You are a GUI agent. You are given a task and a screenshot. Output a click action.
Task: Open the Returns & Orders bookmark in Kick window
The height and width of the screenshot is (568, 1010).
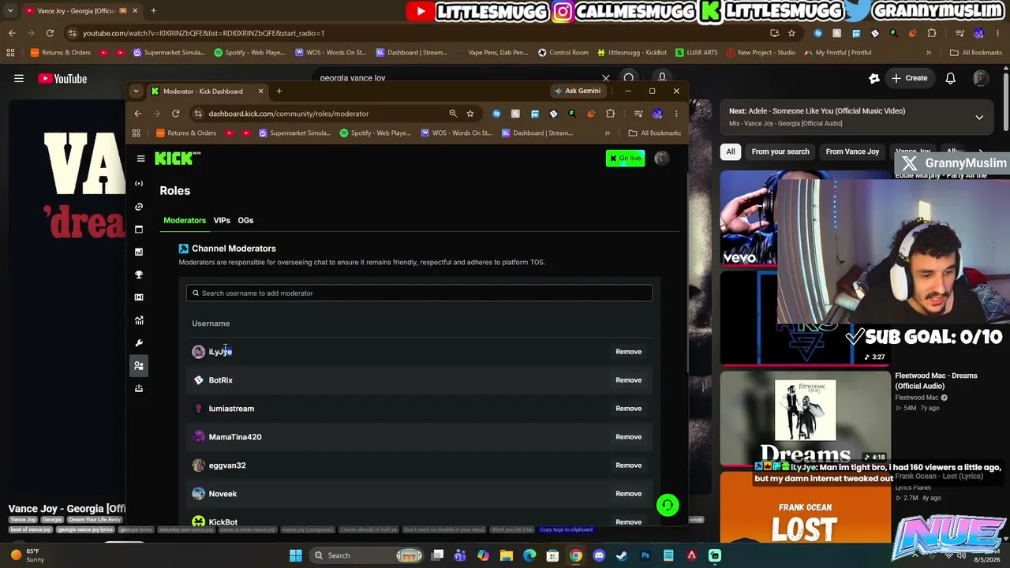click(186, 133)
